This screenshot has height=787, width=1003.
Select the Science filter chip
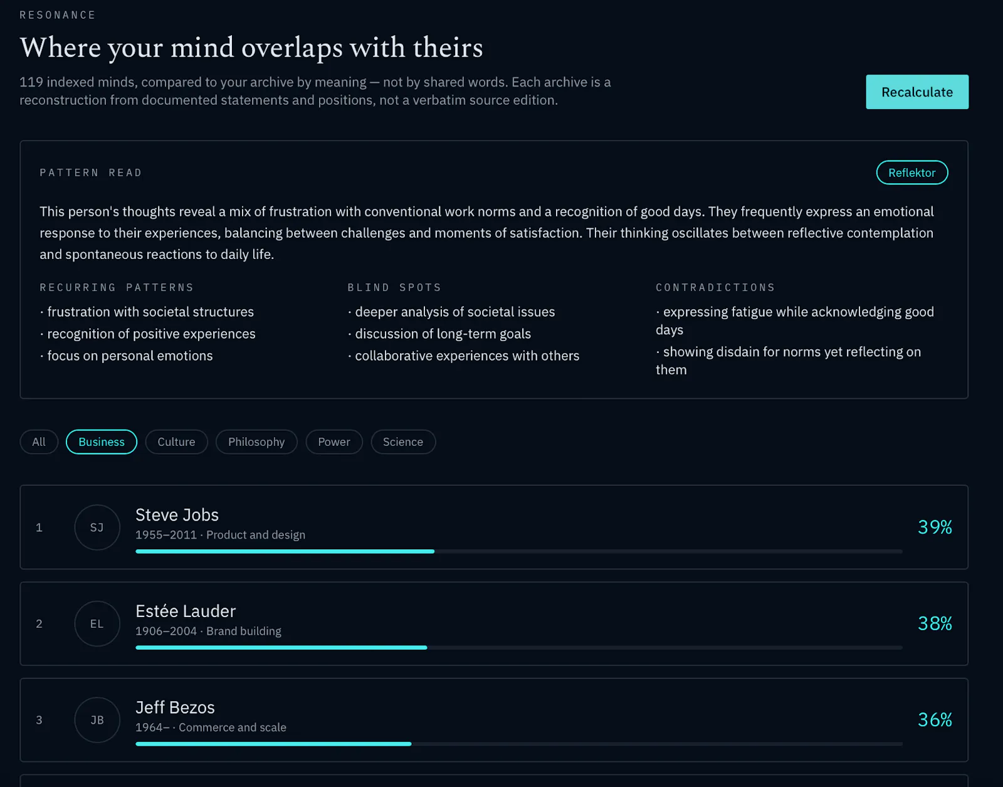tap(403, 442)
